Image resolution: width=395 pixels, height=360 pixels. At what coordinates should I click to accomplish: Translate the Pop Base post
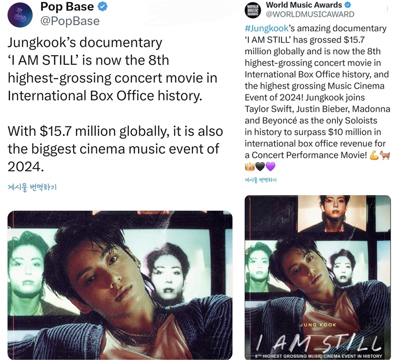click(x=32, y=187)
